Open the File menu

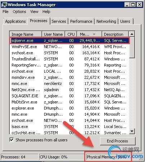5,12
